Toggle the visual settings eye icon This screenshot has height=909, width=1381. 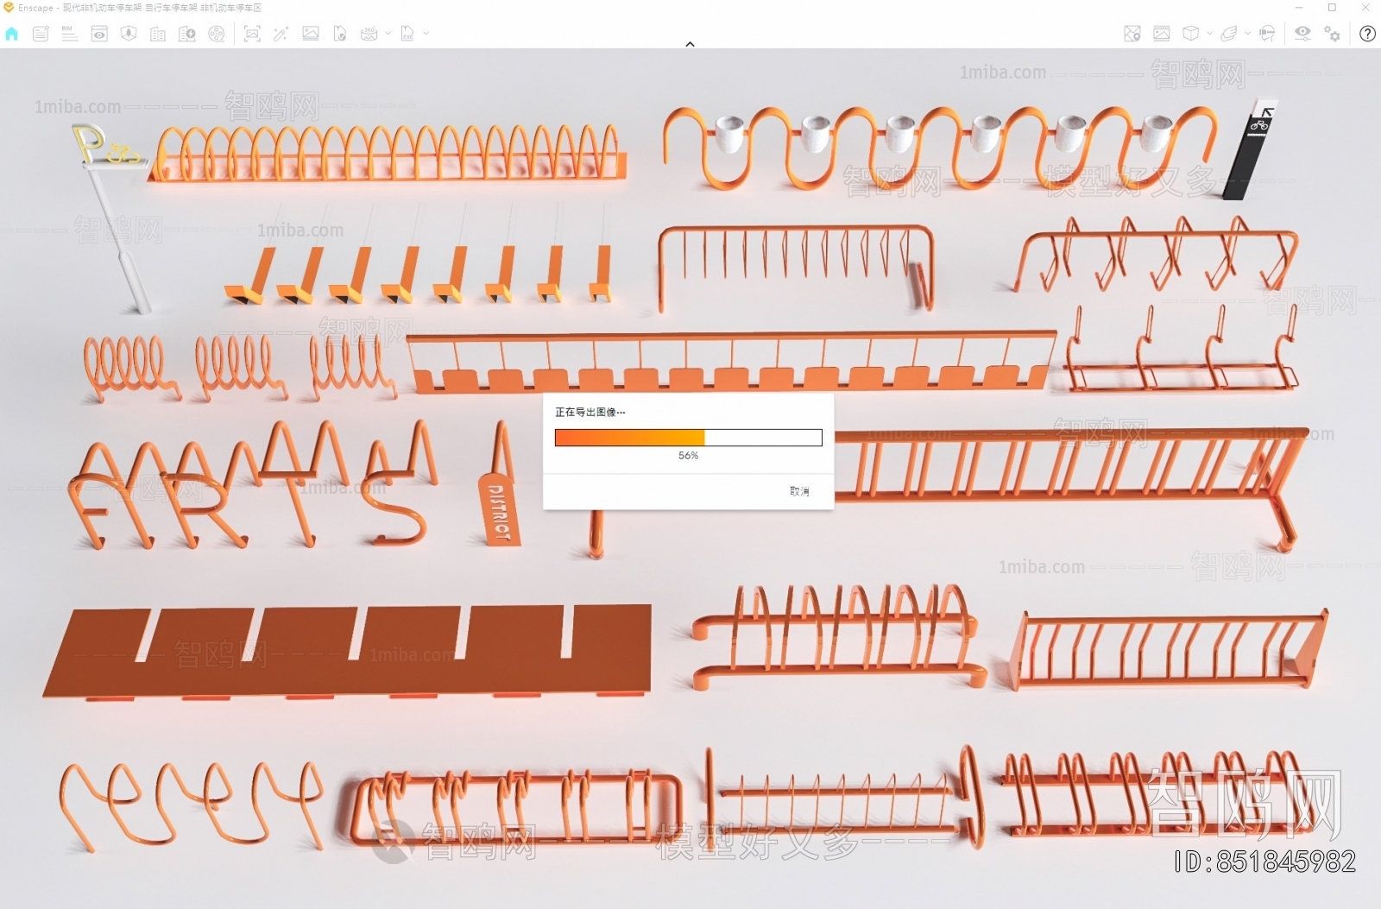[x=1302, y=33]
